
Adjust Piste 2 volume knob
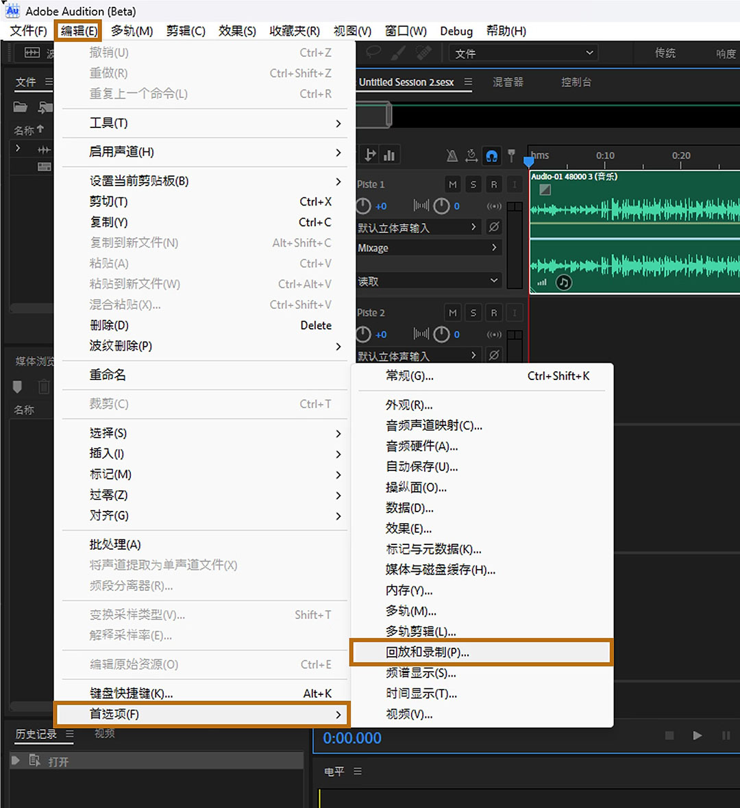coord(363,334)
